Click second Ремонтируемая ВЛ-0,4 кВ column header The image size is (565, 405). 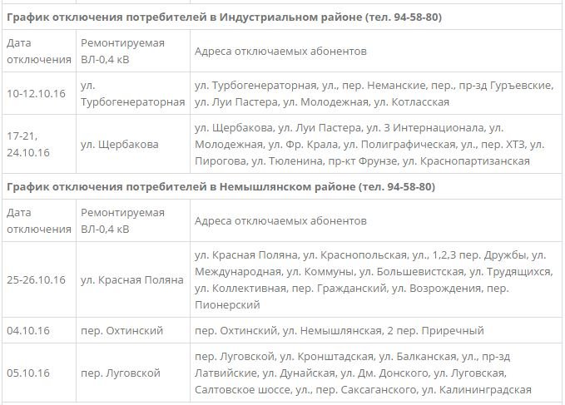[x=122, y=220]
